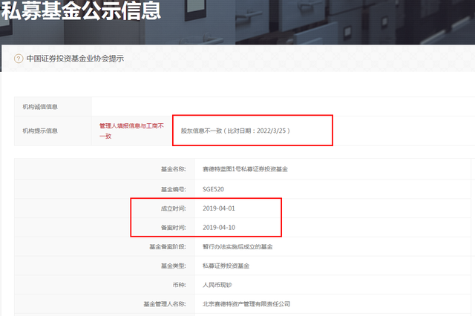Click the 币种 label
Viewport: 475px width, 316px height.
coord(179,285)
